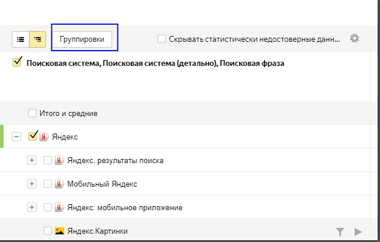
Task: Select the Яндекс.Картинки checkbox
Action: coord(48,231)
